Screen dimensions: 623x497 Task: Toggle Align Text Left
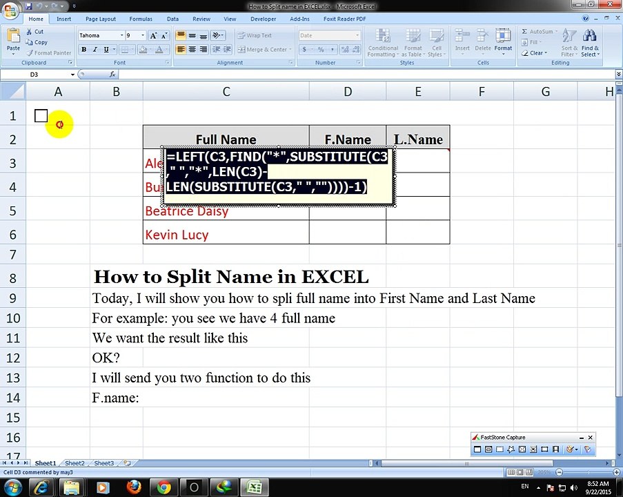pyautogui.click(x=181, y=49)
